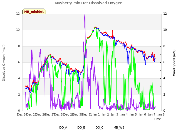This screenshot has width=178, height=133.
Task: Click right wind speed axis value 6
Action: [164, 62]
